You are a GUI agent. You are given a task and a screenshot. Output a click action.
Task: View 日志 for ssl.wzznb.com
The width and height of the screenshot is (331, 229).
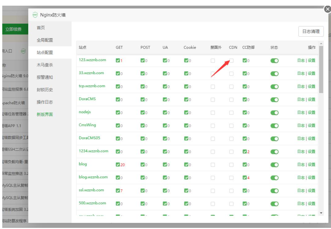coord(301,191)
